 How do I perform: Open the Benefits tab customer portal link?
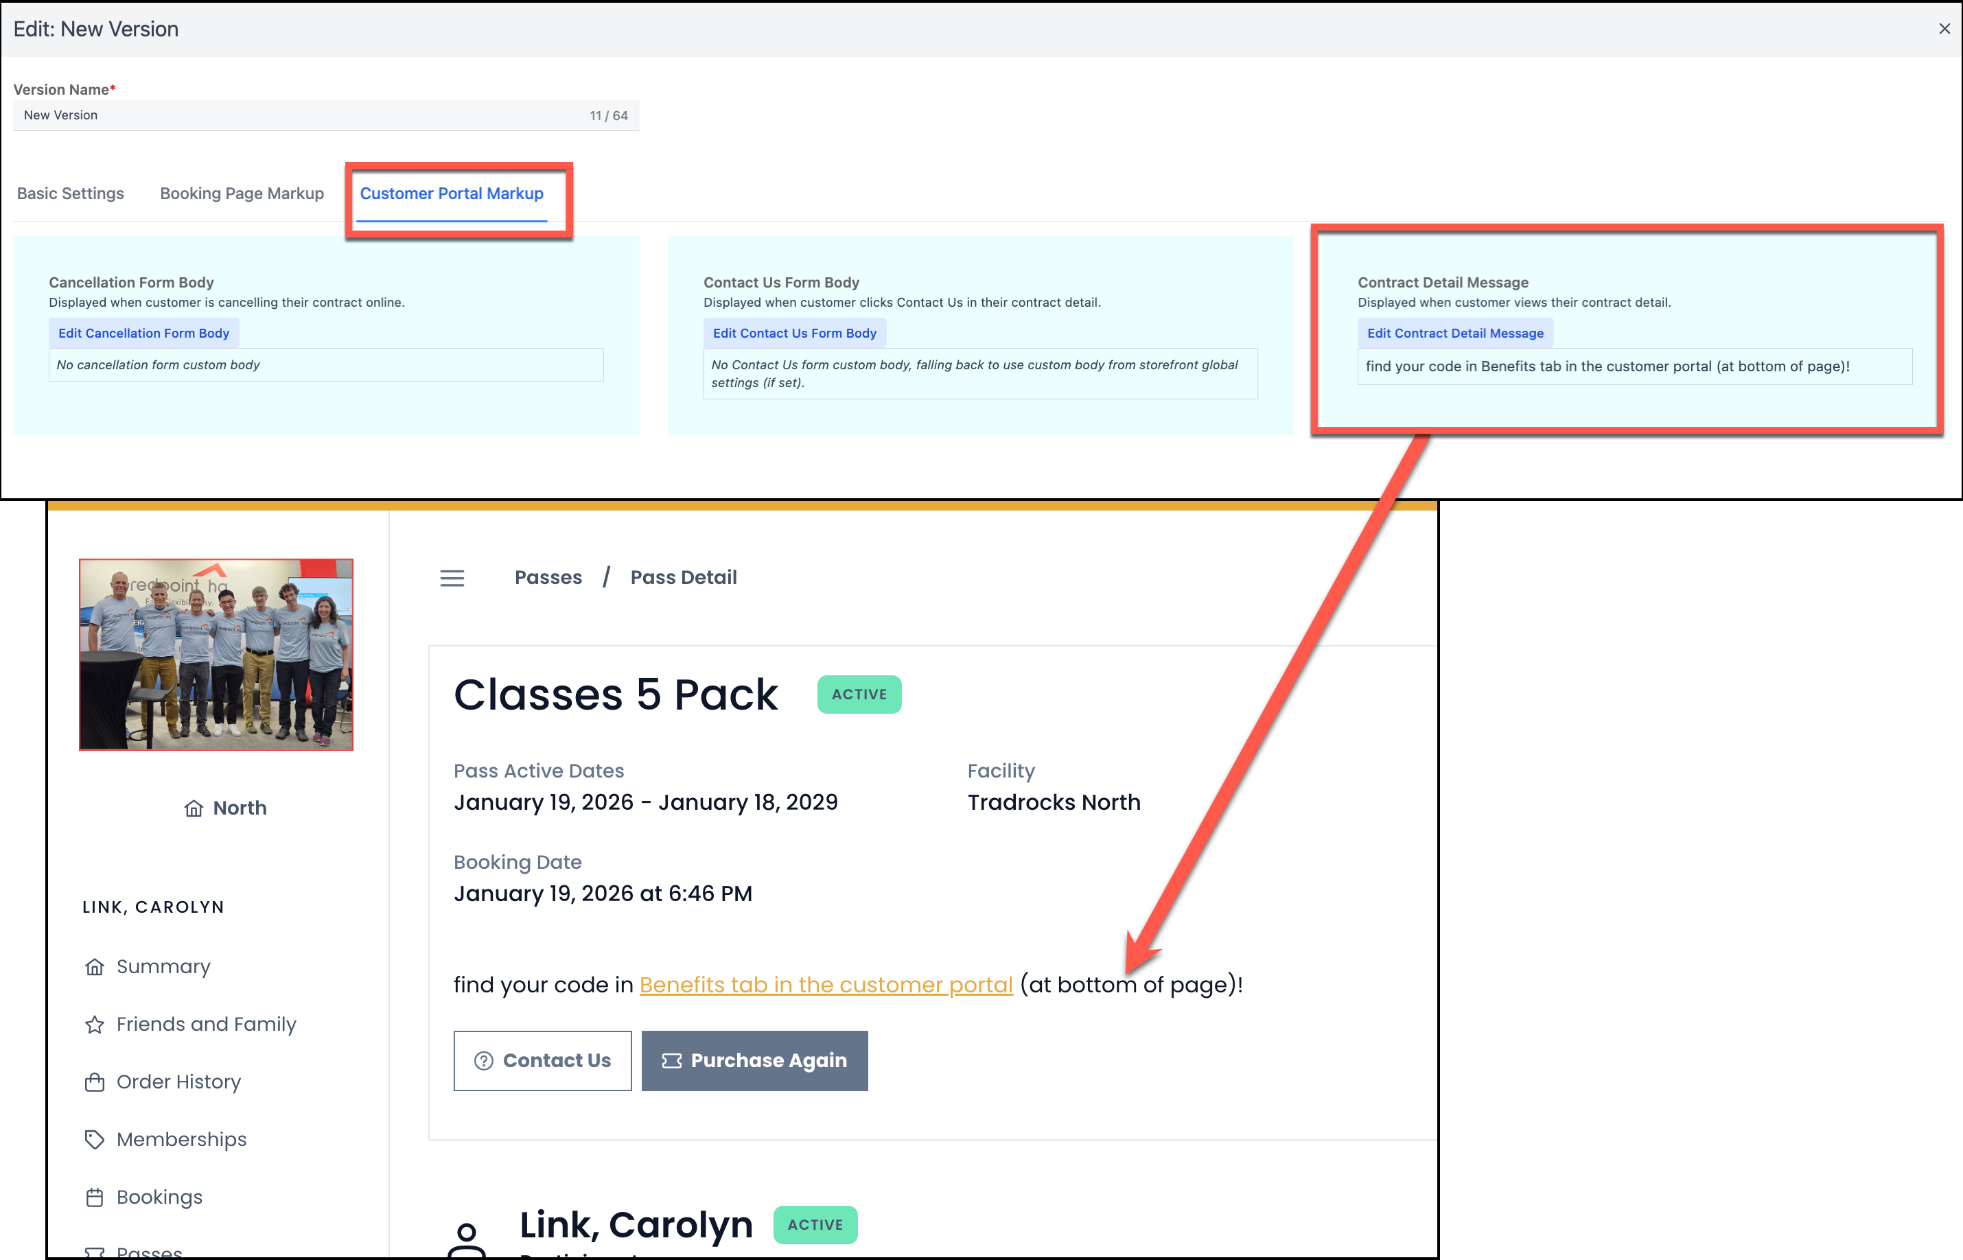coord(826,985)
